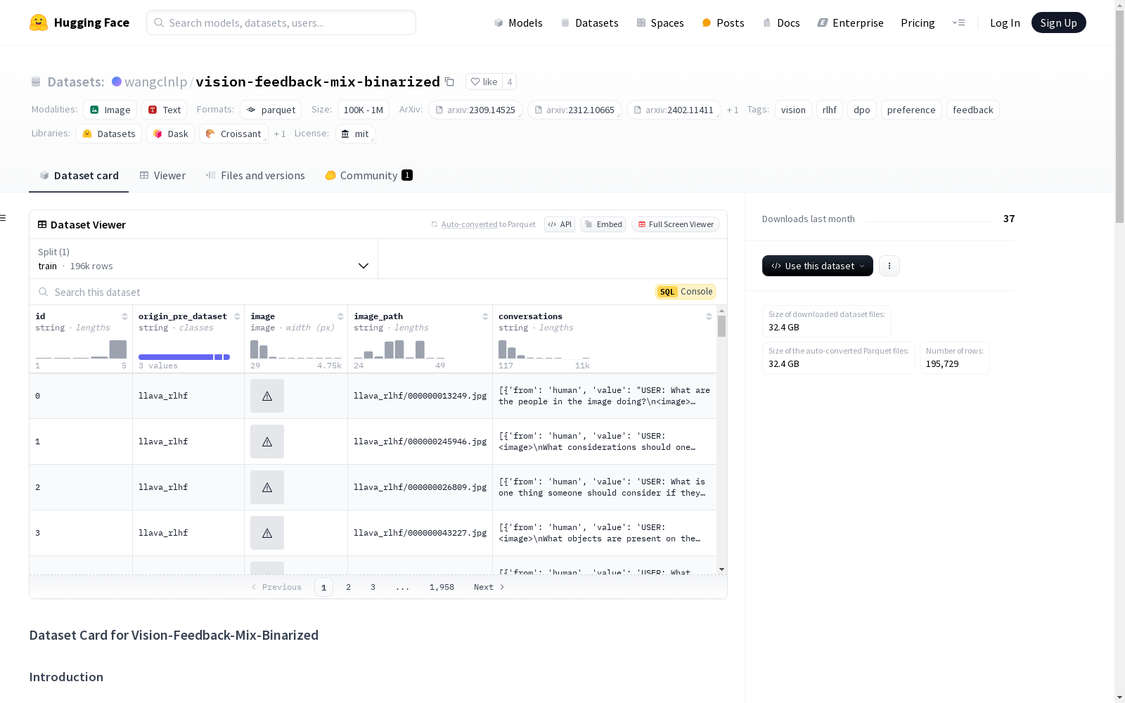Click the Log In link

tap(1005, 22)
